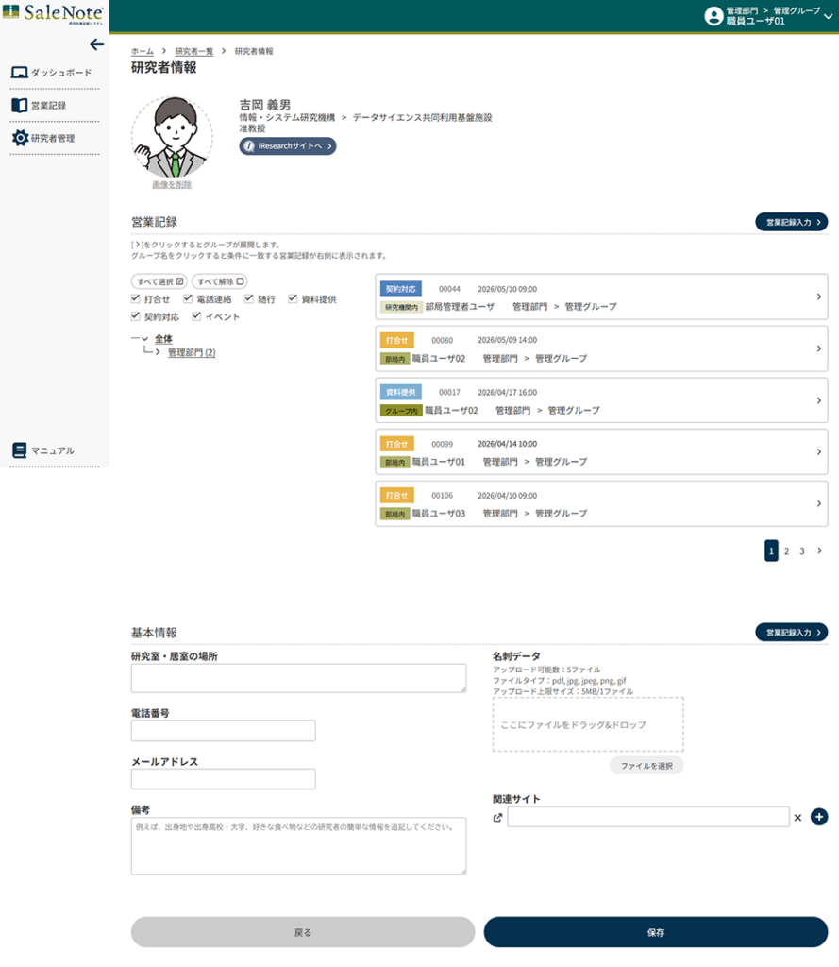The image size is (839, 967).
Task: Uncheck the 電話連絡 checkbox
Action: point(188,299)
